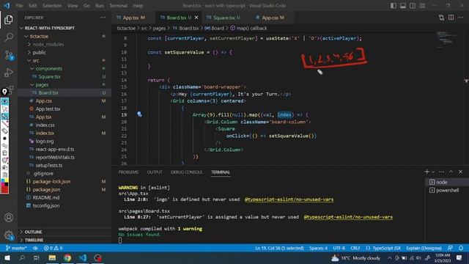Open package.json in the explorer
The image size is (469, 264).
tap(46, 189)
